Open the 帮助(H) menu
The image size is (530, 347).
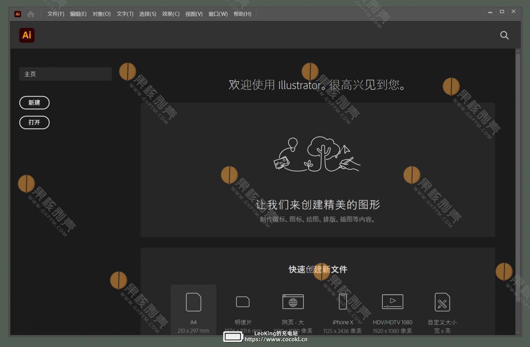[242, 14]
